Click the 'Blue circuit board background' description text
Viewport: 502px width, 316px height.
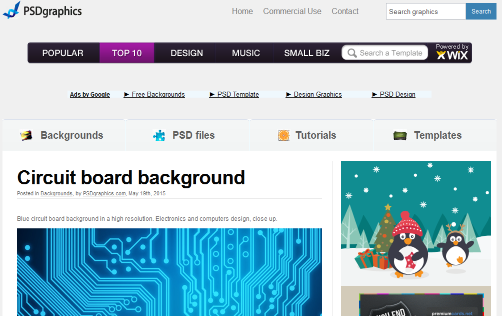click(147, 219)
